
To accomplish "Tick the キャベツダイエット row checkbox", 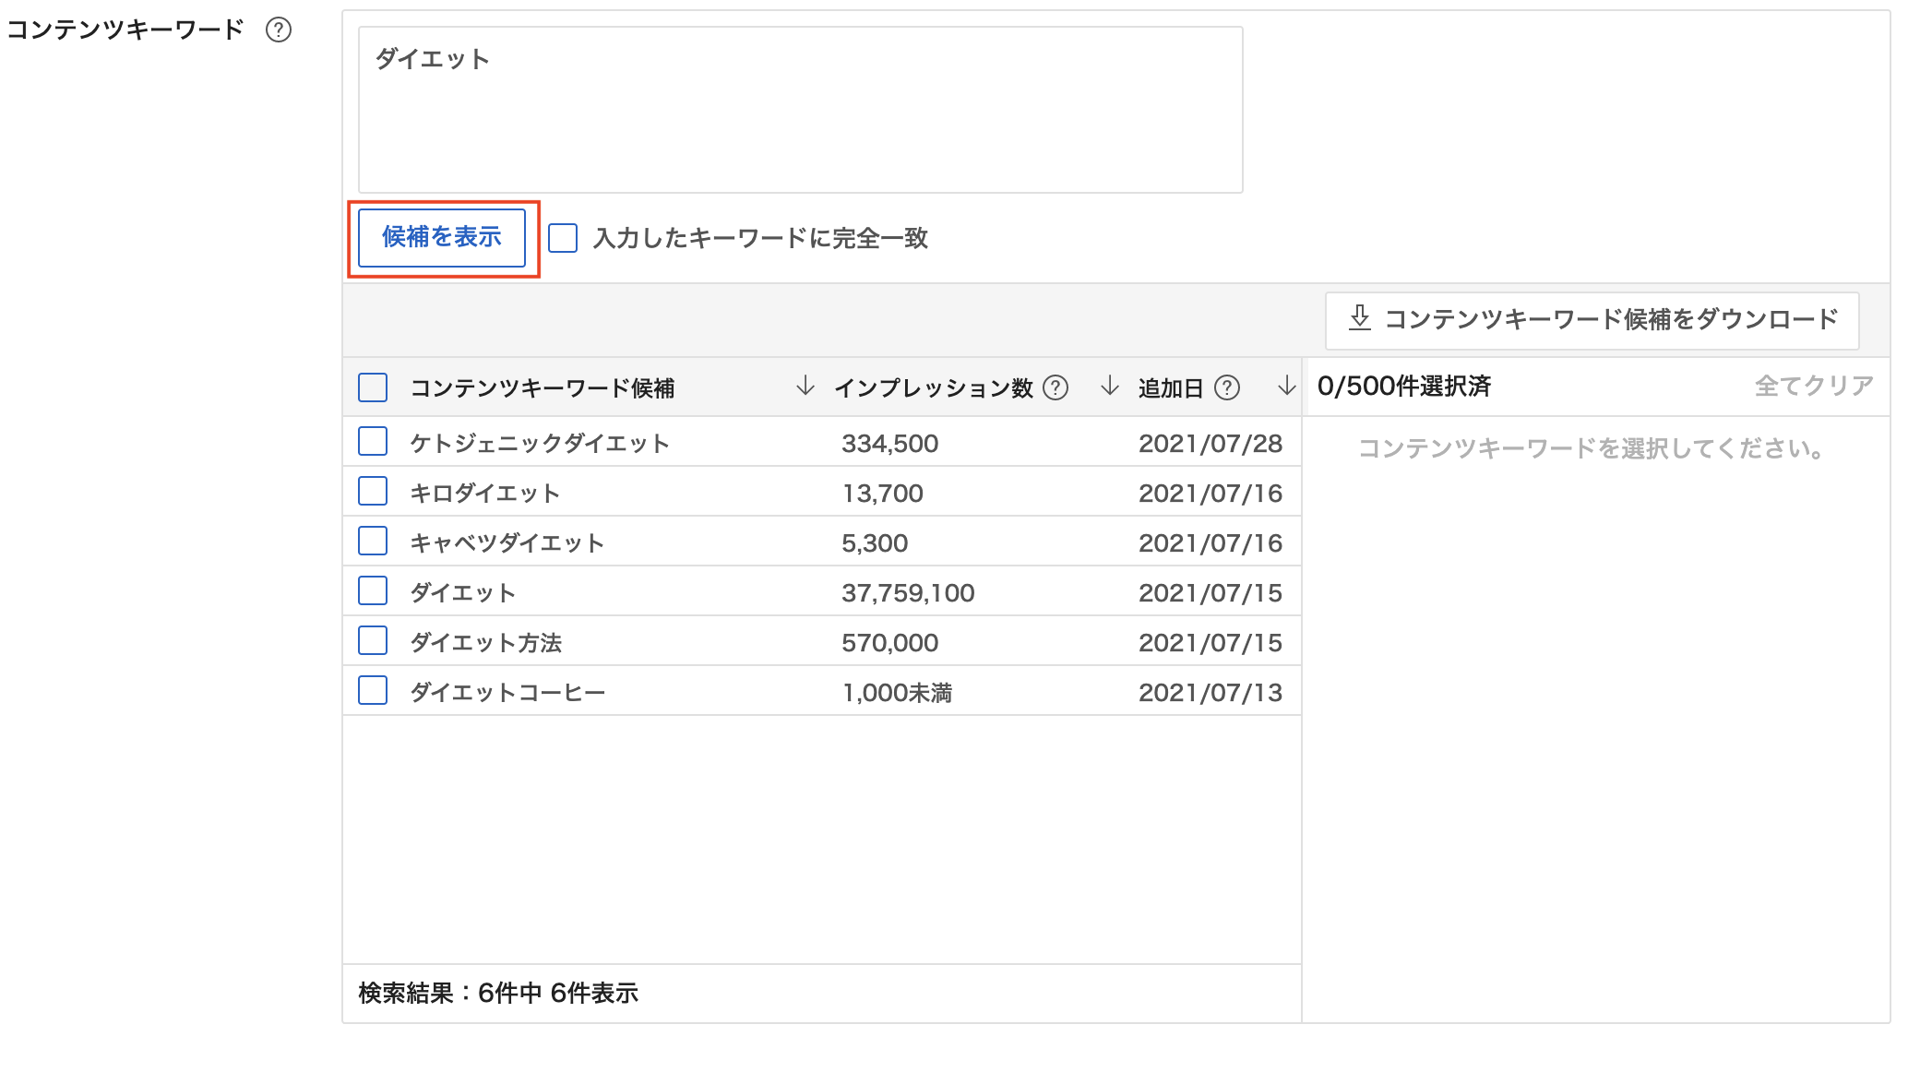I will pyautogui.click(x=373, y=542).
